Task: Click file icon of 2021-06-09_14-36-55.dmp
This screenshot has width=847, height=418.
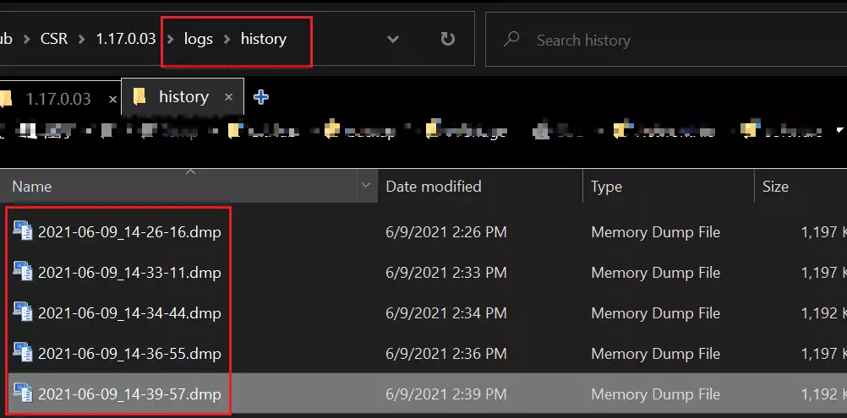Action: 23,352
